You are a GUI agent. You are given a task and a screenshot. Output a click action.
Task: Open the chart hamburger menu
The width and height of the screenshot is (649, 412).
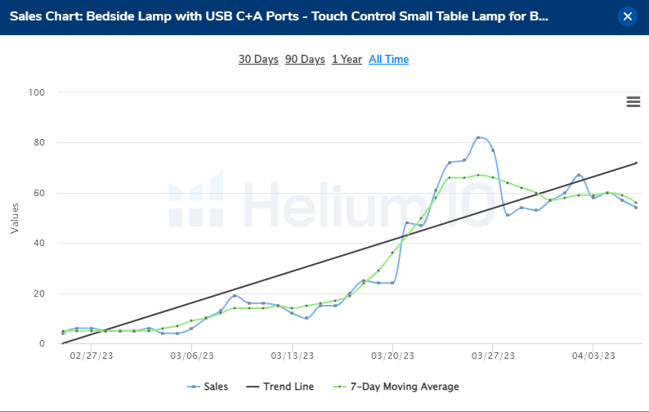(x=633, y=101)
